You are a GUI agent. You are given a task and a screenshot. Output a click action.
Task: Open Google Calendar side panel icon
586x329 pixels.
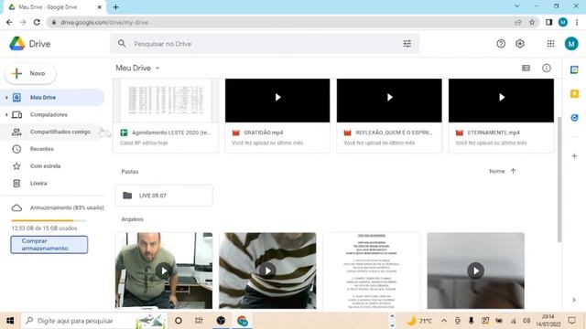[574, 69]
